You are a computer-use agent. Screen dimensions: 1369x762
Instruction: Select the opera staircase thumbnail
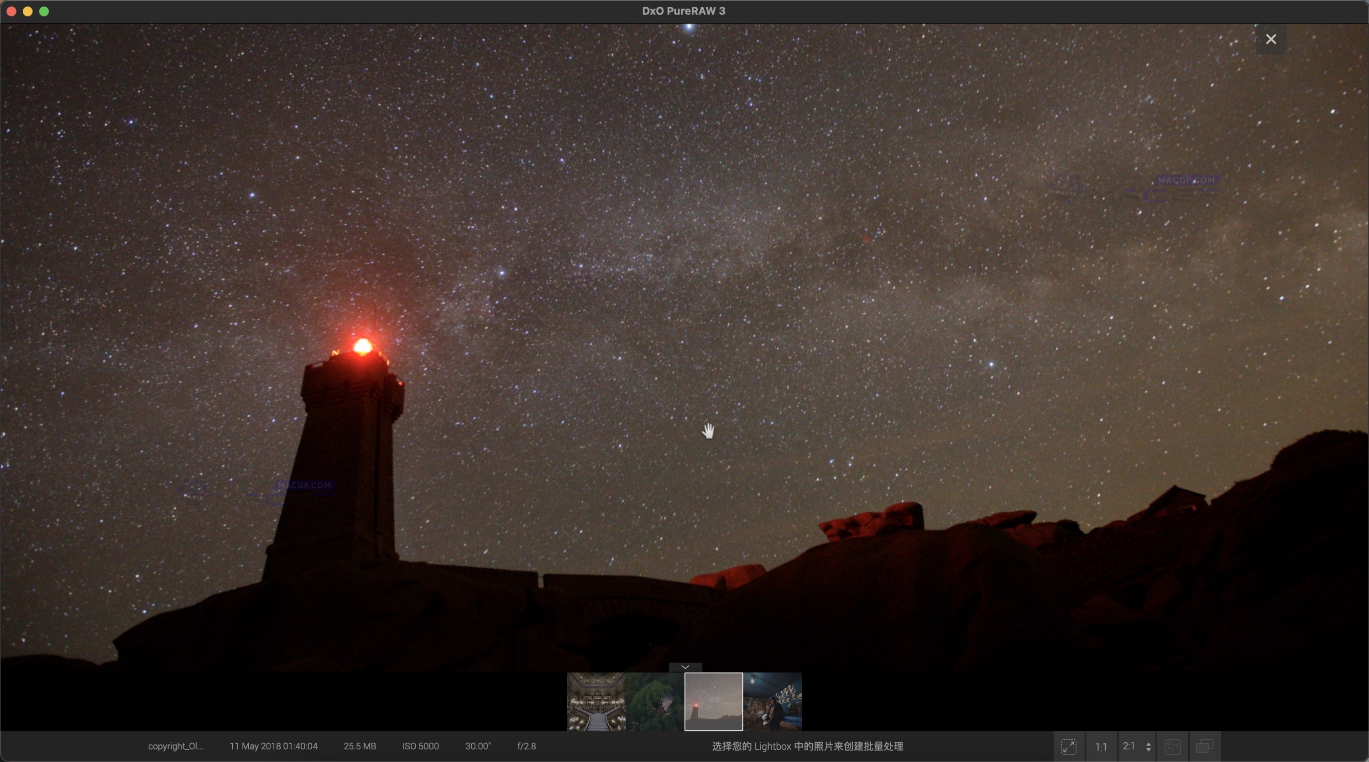point(596,701)
